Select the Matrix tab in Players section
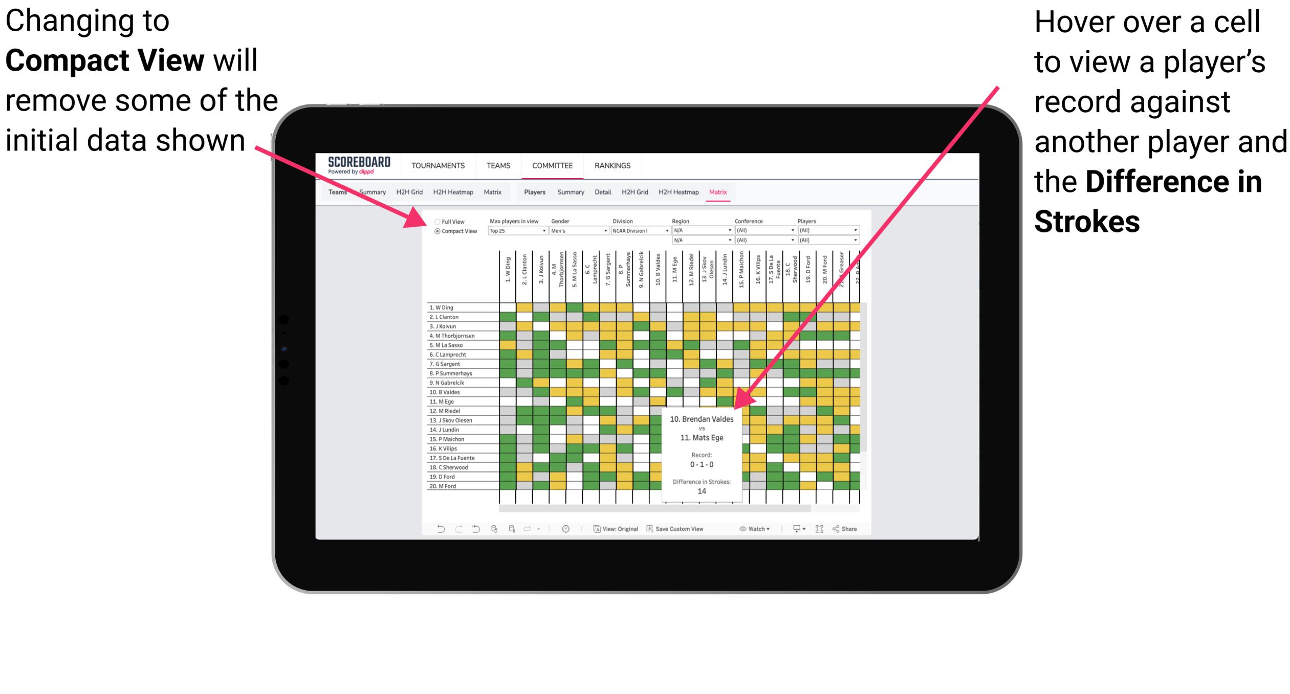1290x694 pixels. 723,192
